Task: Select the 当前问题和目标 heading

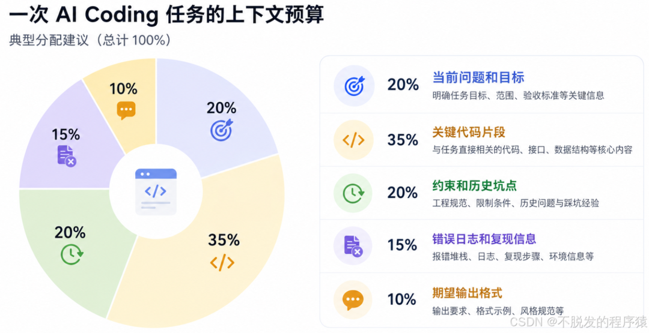Action: coord(478,77)
